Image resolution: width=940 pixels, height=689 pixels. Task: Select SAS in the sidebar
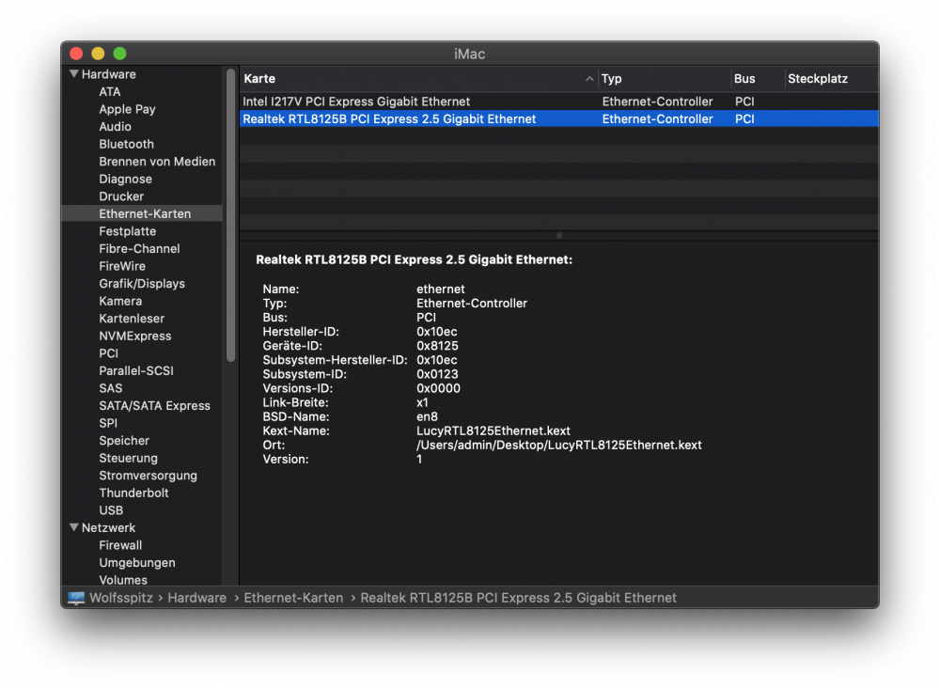[x=110, y=388]
